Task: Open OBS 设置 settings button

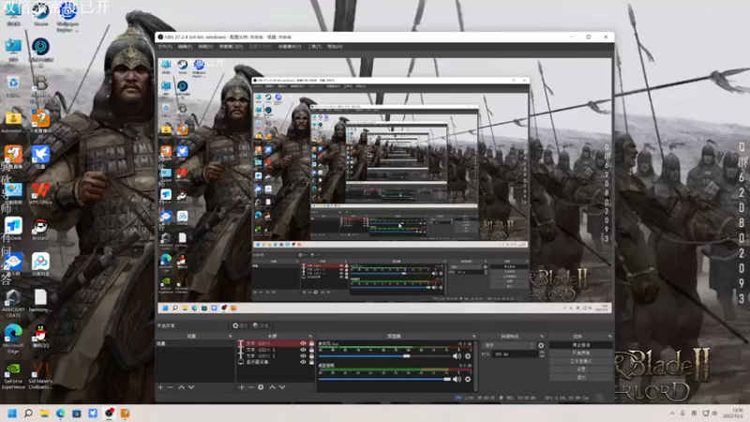Action: (581, 369)
